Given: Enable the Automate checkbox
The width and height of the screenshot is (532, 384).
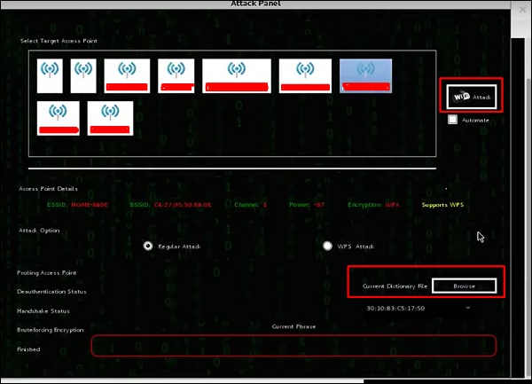Looking at the screenshot, I should click(452, 120).
